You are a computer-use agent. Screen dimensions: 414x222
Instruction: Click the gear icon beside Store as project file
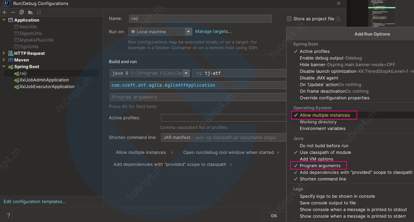[338, 19]
